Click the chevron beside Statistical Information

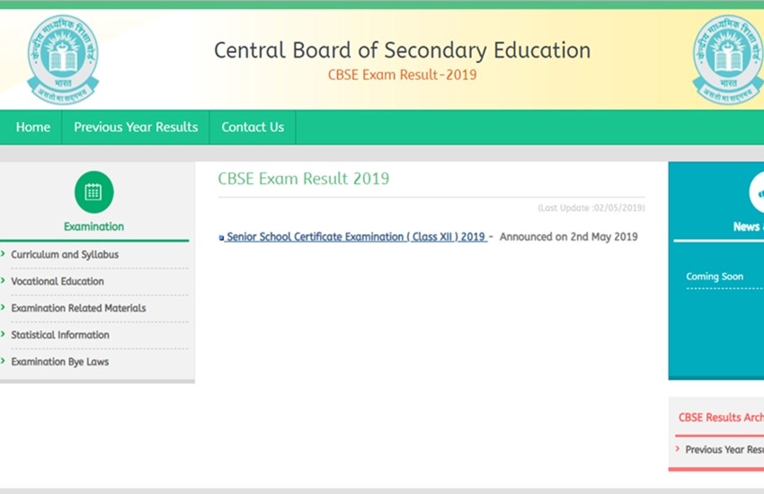[x=4, y=335]
